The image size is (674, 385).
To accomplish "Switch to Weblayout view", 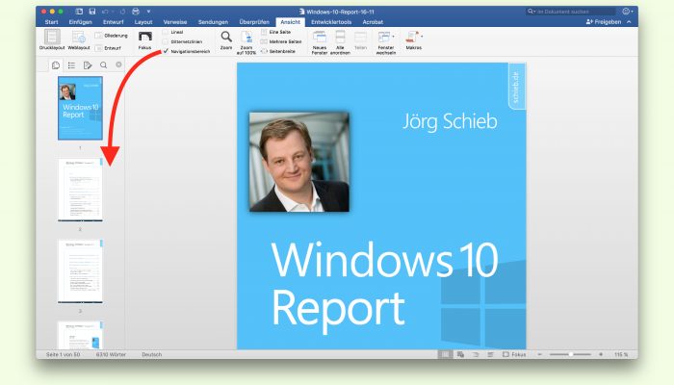I will click(x=79, y=38).
